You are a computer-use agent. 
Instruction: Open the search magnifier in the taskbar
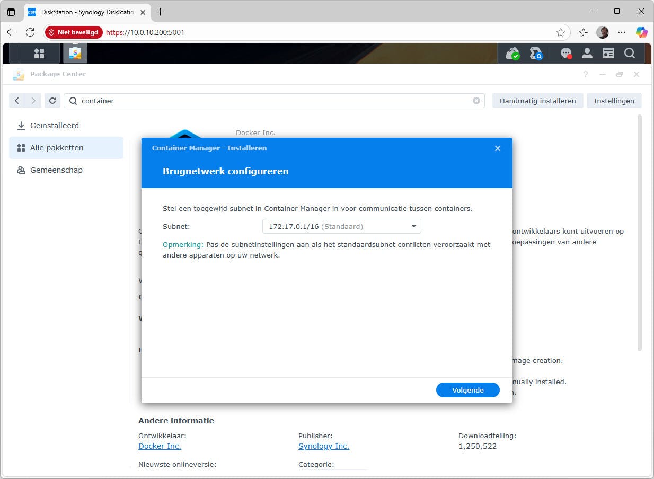[629, 53]
